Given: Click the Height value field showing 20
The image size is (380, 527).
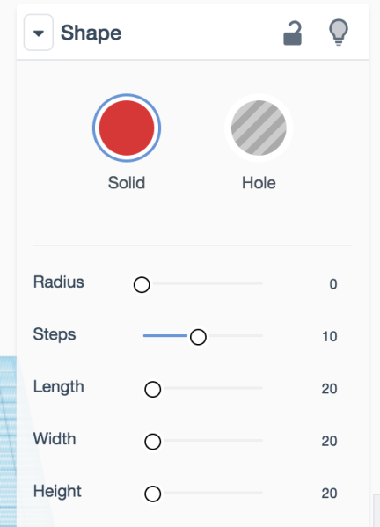Looking at the screenshot, I should click(x=329, y=494).
